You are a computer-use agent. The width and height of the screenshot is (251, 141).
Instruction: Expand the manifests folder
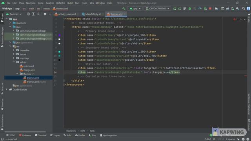click(x=10, y=23)
